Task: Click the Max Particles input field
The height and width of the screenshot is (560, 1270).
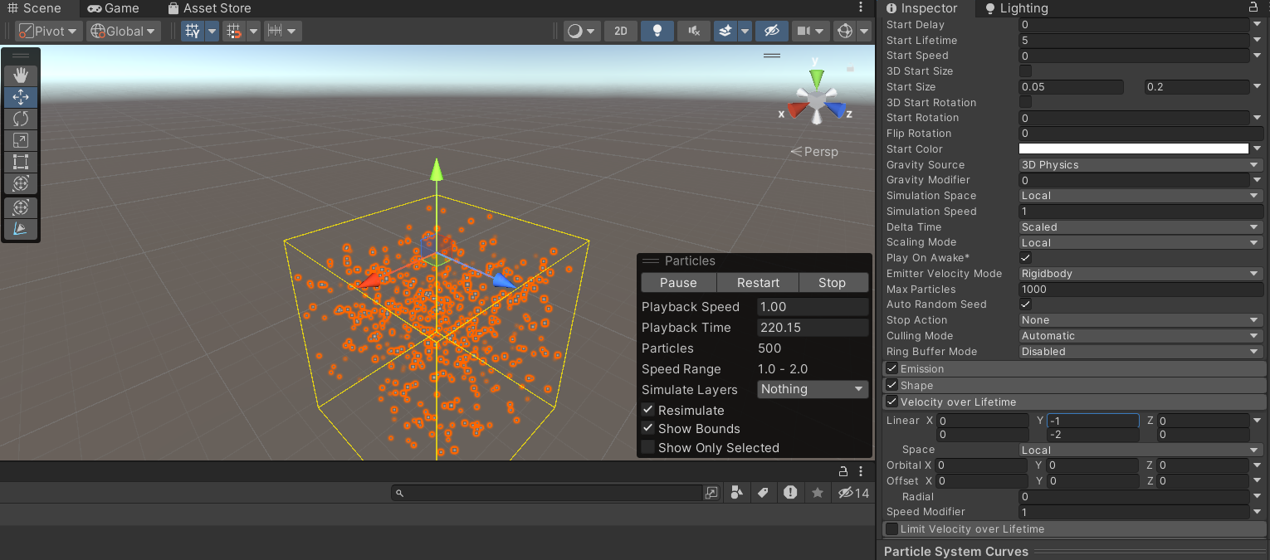Action: pos(1141,290)
